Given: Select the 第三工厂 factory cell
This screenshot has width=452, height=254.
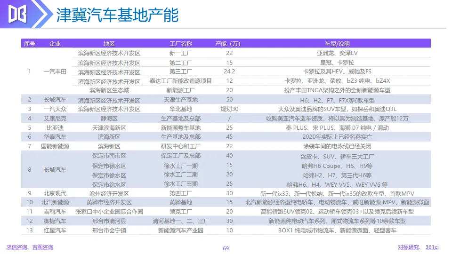Looking at the screenshot, I should (180, 71).
